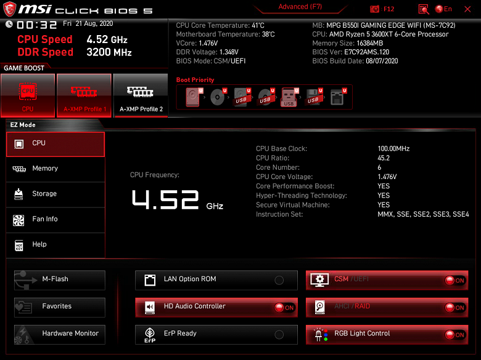Viewport: 481px width, 360px height.
Task: Click the Memory Size 16384MB text
Action: 348,43
